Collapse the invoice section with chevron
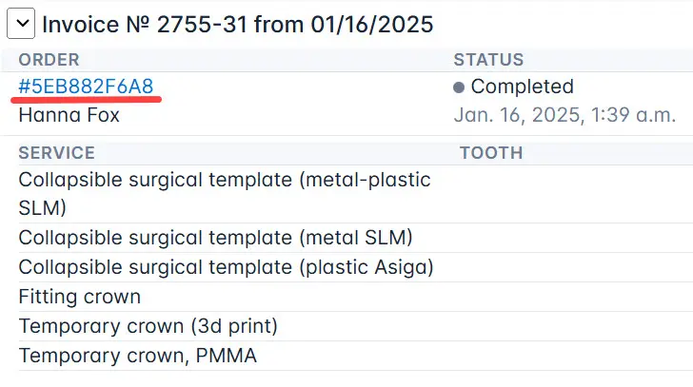Screen dimensions: 693x387 point(25,24)
